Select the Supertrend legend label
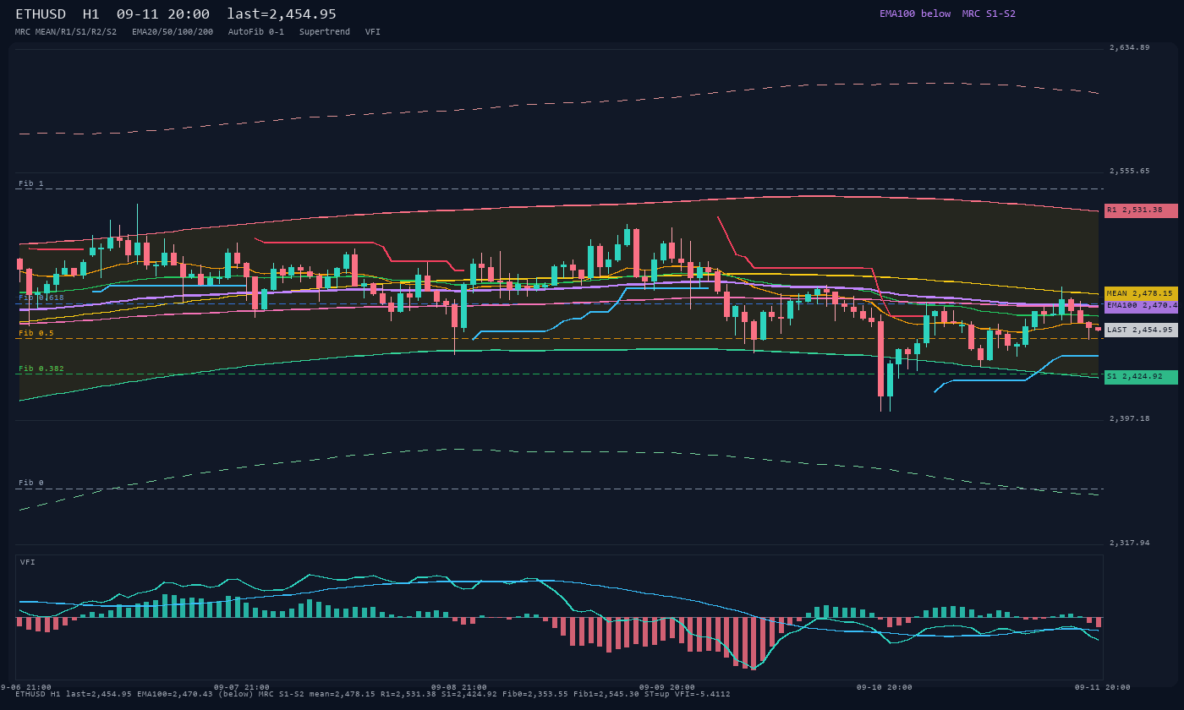Screen dimensions: 1184x710 pos(325,31)
